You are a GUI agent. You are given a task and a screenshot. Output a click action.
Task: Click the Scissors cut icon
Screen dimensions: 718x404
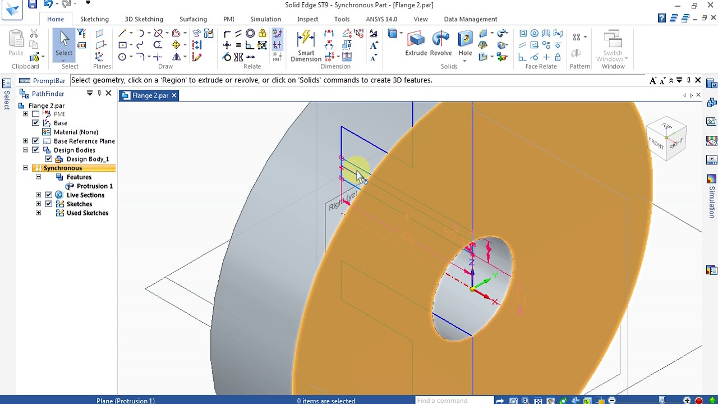pos(34,34)
